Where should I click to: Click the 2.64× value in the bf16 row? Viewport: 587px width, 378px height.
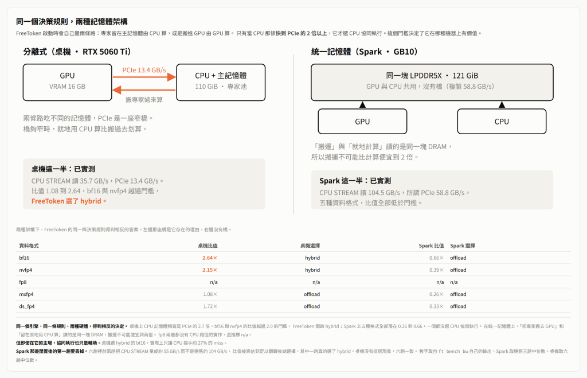pyautogui.click(x=210, y=258)
